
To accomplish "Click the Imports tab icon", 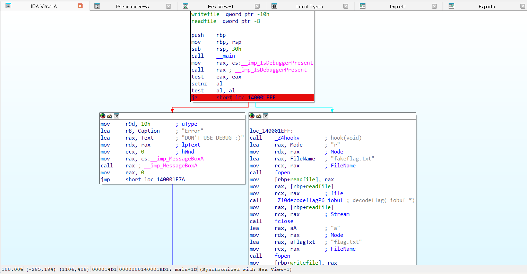I will (x=363, y=6).
